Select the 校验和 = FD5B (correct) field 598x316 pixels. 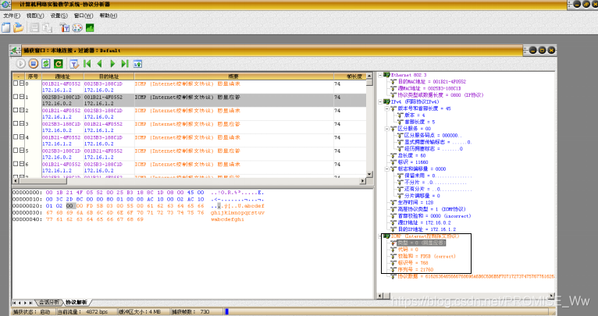(426, 256)
